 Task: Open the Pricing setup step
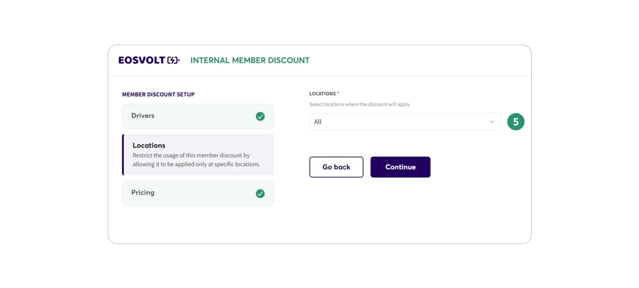tap(198, 193)
